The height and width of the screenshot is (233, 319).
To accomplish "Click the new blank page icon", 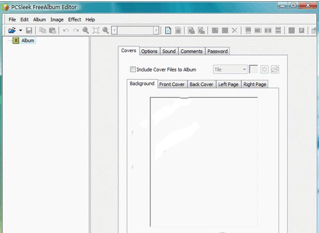I will [x=168, y=30].
